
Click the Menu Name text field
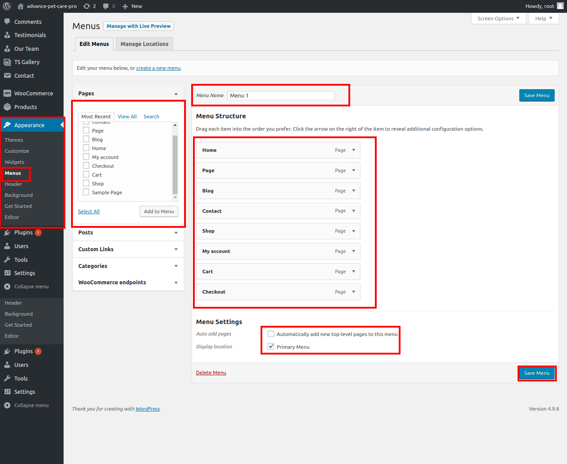pos(281,95)
